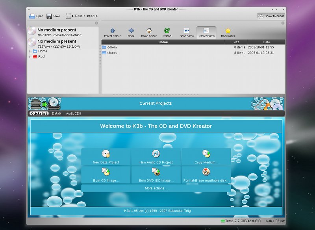This screenshot has width=315, height=230.
Task: Click the New Data Project icon
Action: pyautogui.click(x=106, y=154)
